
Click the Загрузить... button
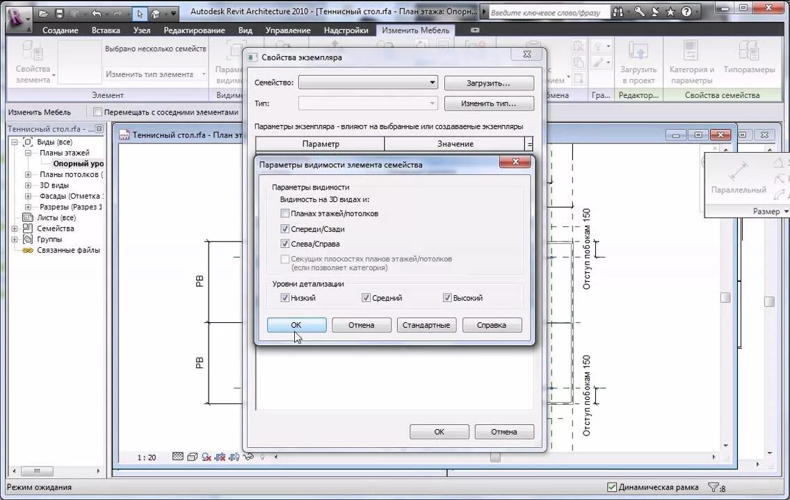click(x=489, y=83)
